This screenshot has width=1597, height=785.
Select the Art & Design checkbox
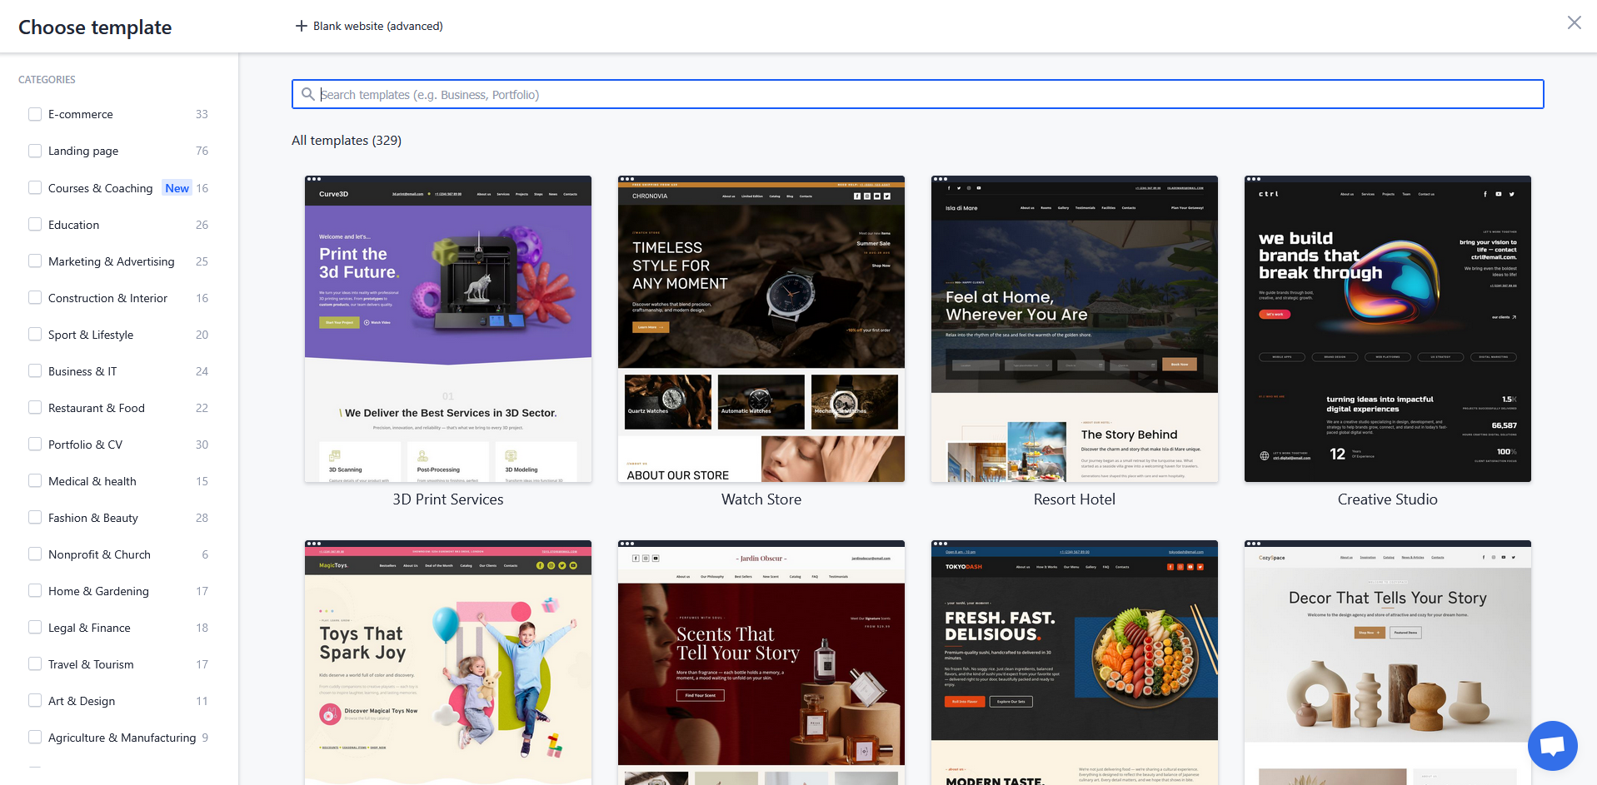coord(34,700)
